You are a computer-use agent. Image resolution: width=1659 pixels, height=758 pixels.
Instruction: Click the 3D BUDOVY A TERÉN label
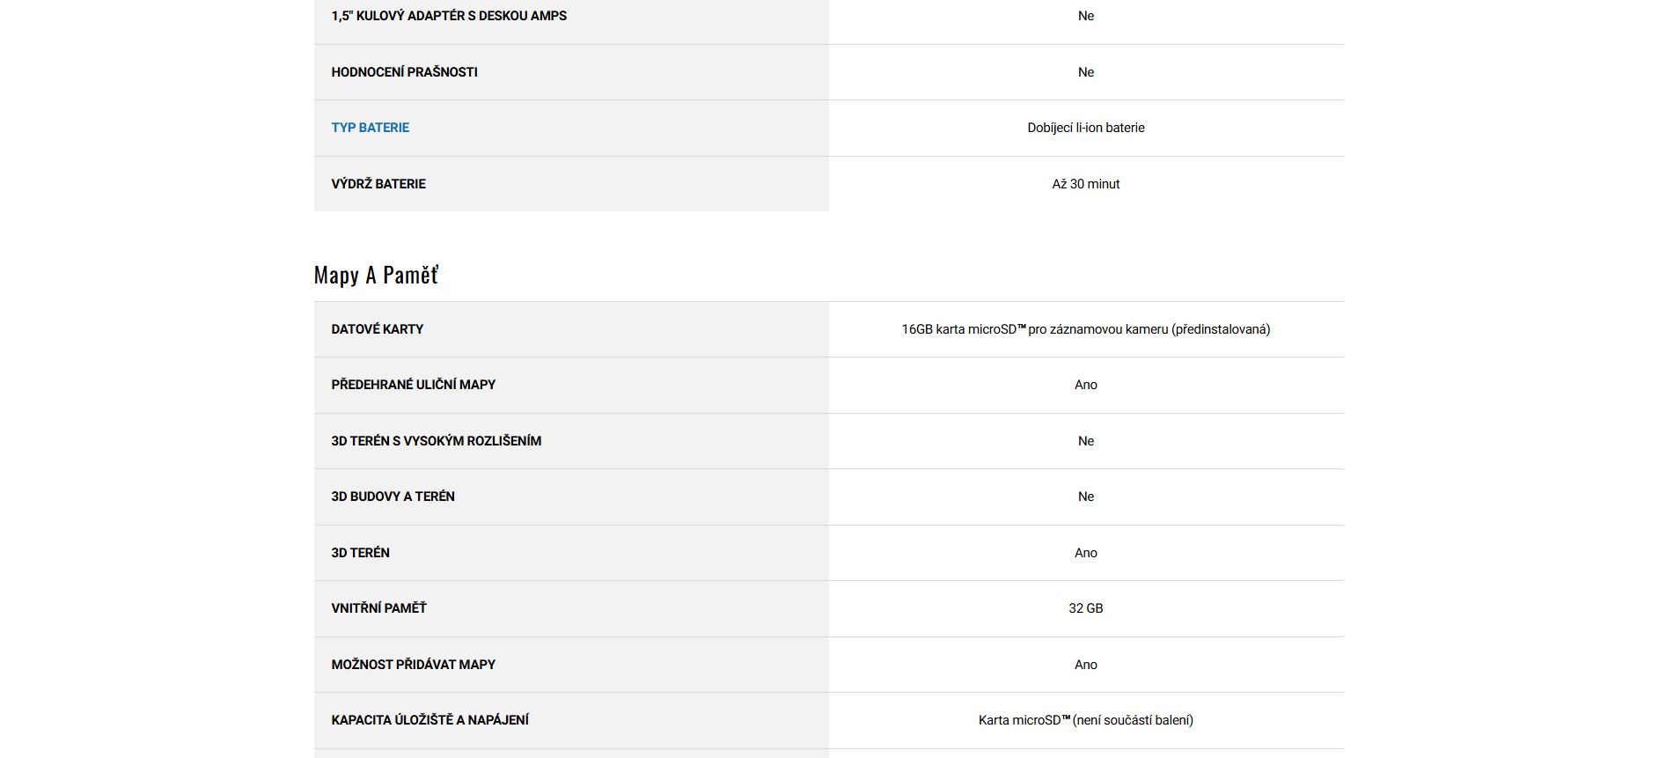[393, 497]
